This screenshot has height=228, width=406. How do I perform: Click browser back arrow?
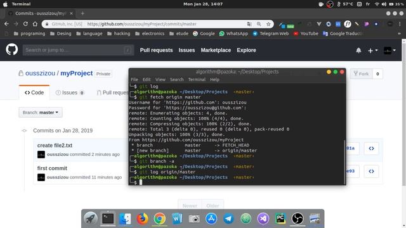click(x=6, y=24)
